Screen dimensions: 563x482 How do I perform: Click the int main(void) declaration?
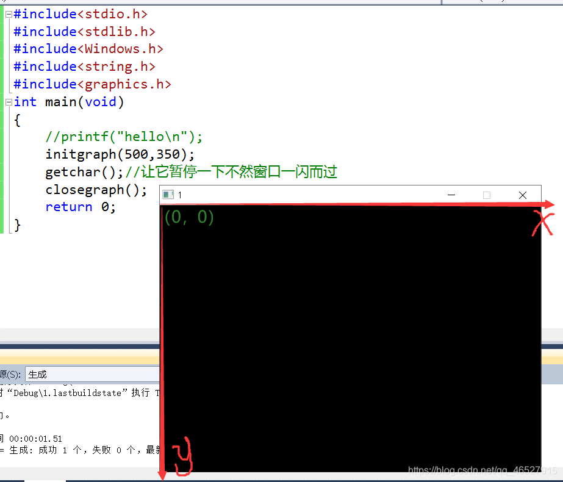pos(69,102)
